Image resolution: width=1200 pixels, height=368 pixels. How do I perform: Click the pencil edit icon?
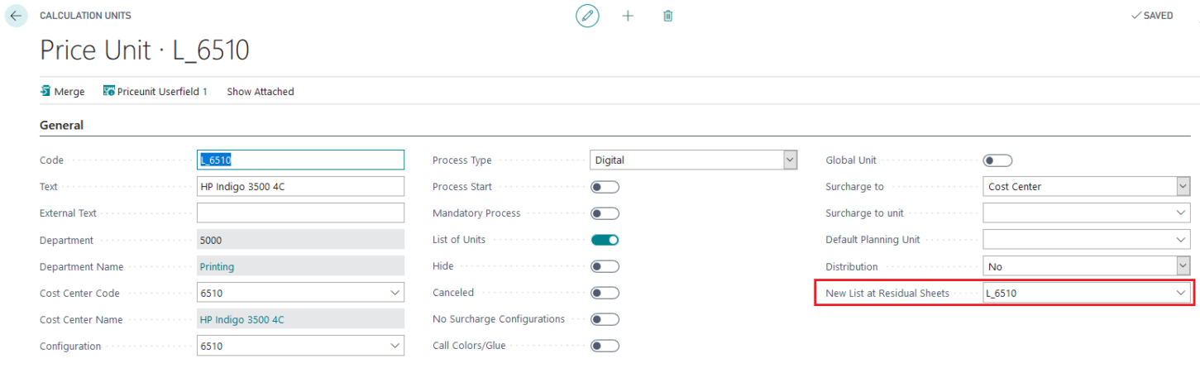(x=587, y=16)
